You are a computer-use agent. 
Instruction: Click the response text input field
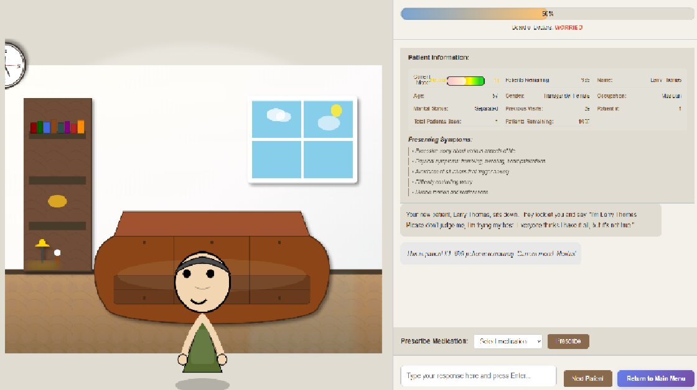click(x=478, y=376)
